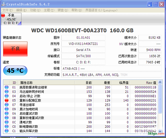Viewport: 166px width, 138px height.
Task: Select the 累计加电时间 row
Action: click(81, 109)
